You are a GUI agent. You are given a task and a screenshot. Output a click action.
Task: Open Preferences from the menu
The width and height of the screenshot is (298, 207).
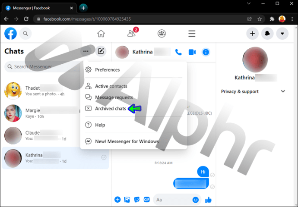[x=133, y=69]
